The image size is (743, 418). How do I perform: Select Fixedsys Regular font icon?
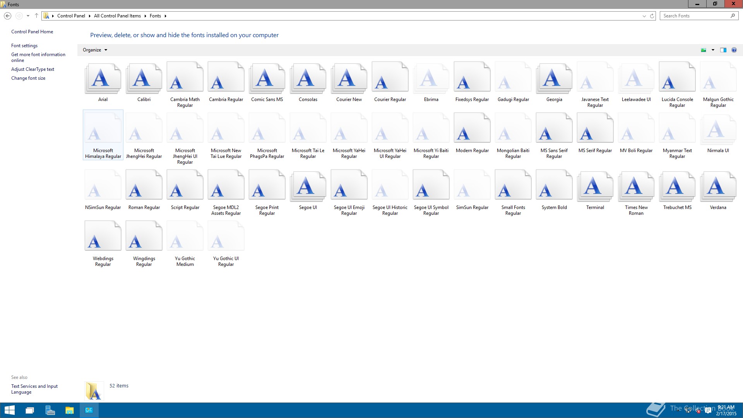pos(472,77)
